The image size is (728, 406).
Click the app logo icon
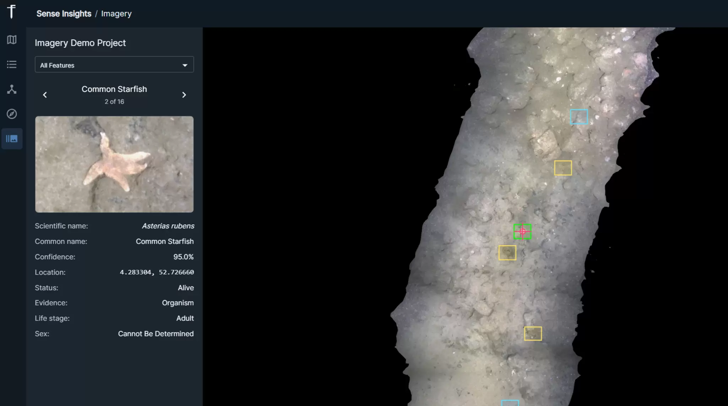click(12, 12)
